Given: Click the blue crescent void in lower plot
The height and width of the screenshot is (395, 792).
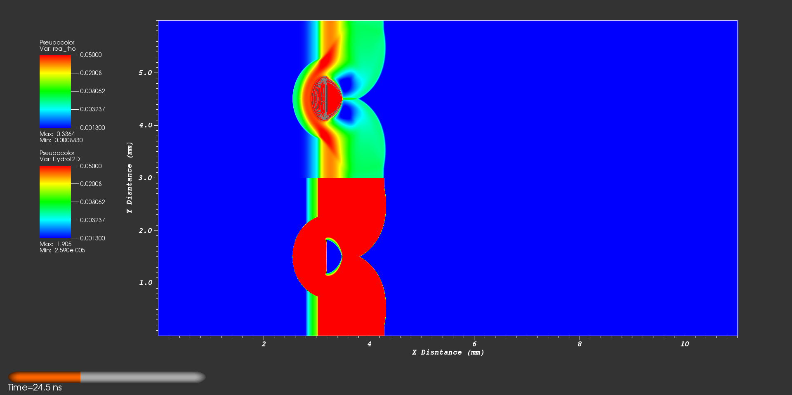Looking at the screenshot, I should click(x=333, y=256).
